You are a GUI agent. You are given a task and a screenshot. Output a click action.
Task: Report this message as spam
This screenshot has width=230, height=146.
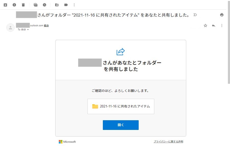[14, 5]
